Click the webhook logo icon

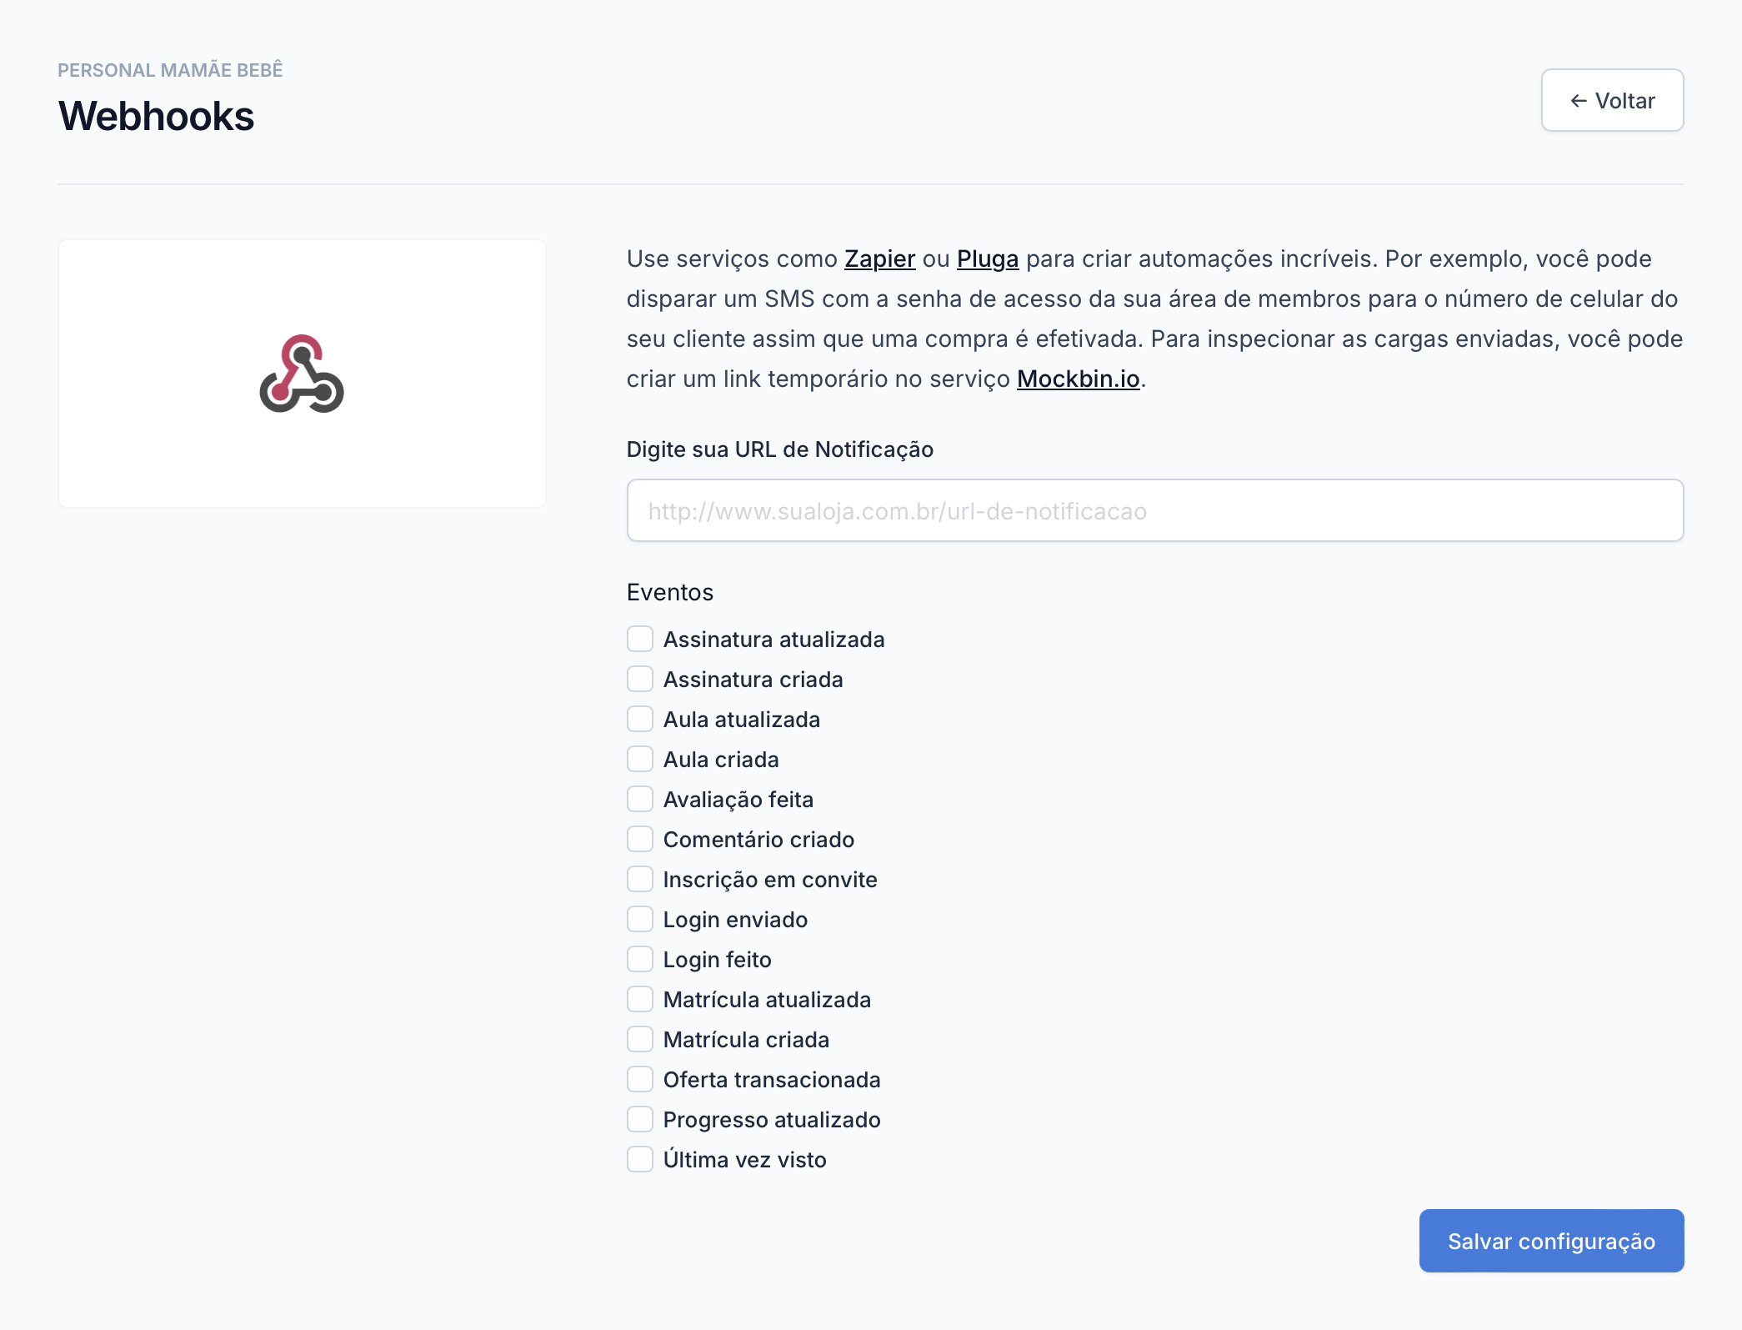302,374
